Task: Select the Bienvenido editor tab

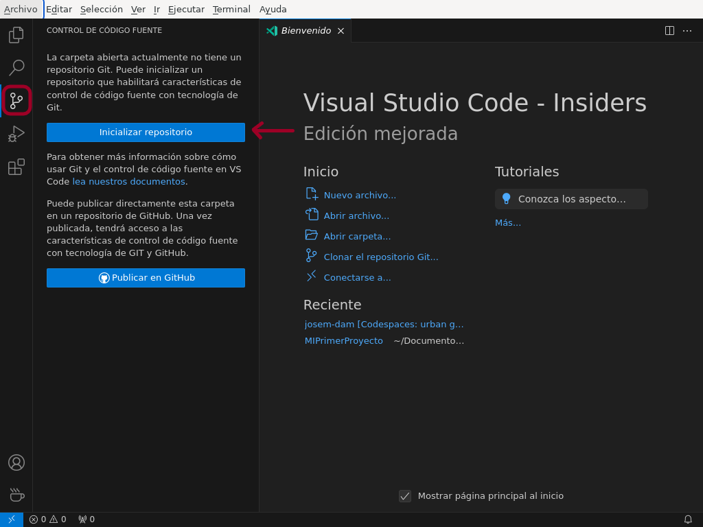Action: tap(306, 30)
